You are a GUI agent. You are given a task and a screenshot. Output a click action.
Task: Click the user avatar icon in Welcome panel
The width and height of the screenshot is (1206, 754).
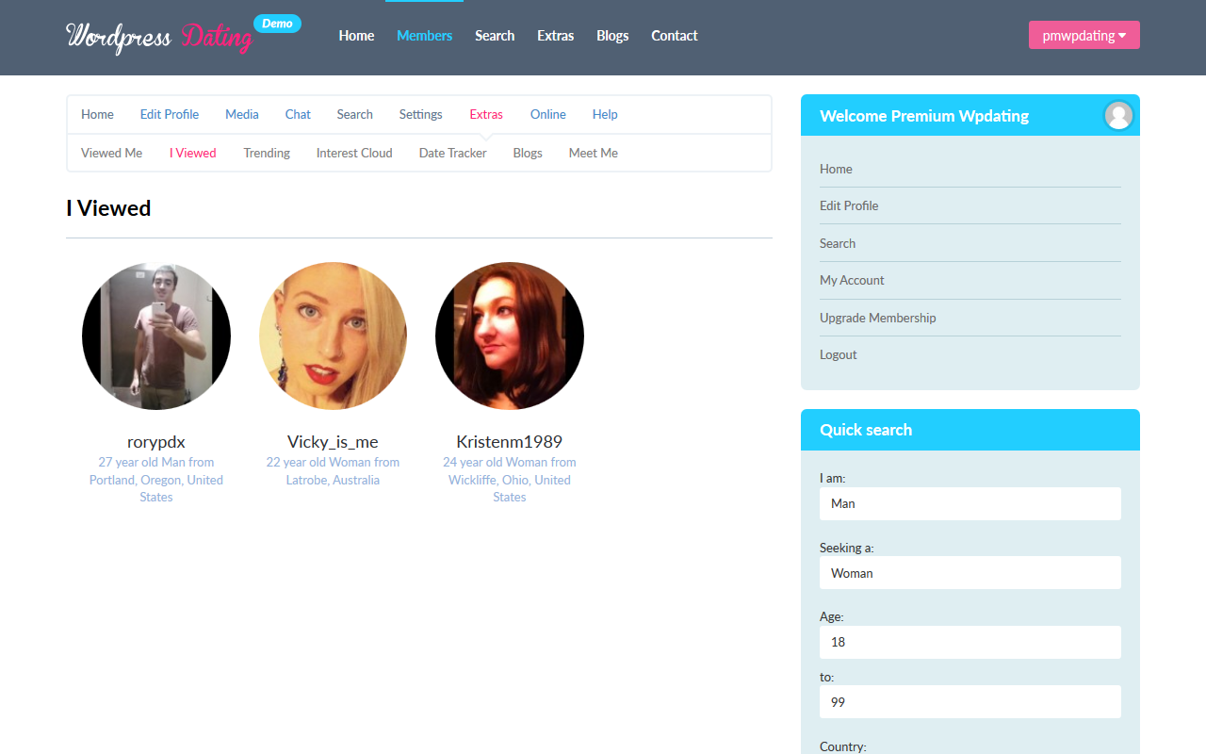pyautogui.click(x=1118, y=116)
